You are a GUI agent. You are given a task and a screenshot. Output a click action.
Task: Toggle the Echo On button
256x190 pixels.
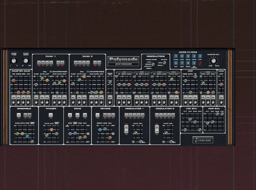tap(70, 115)
